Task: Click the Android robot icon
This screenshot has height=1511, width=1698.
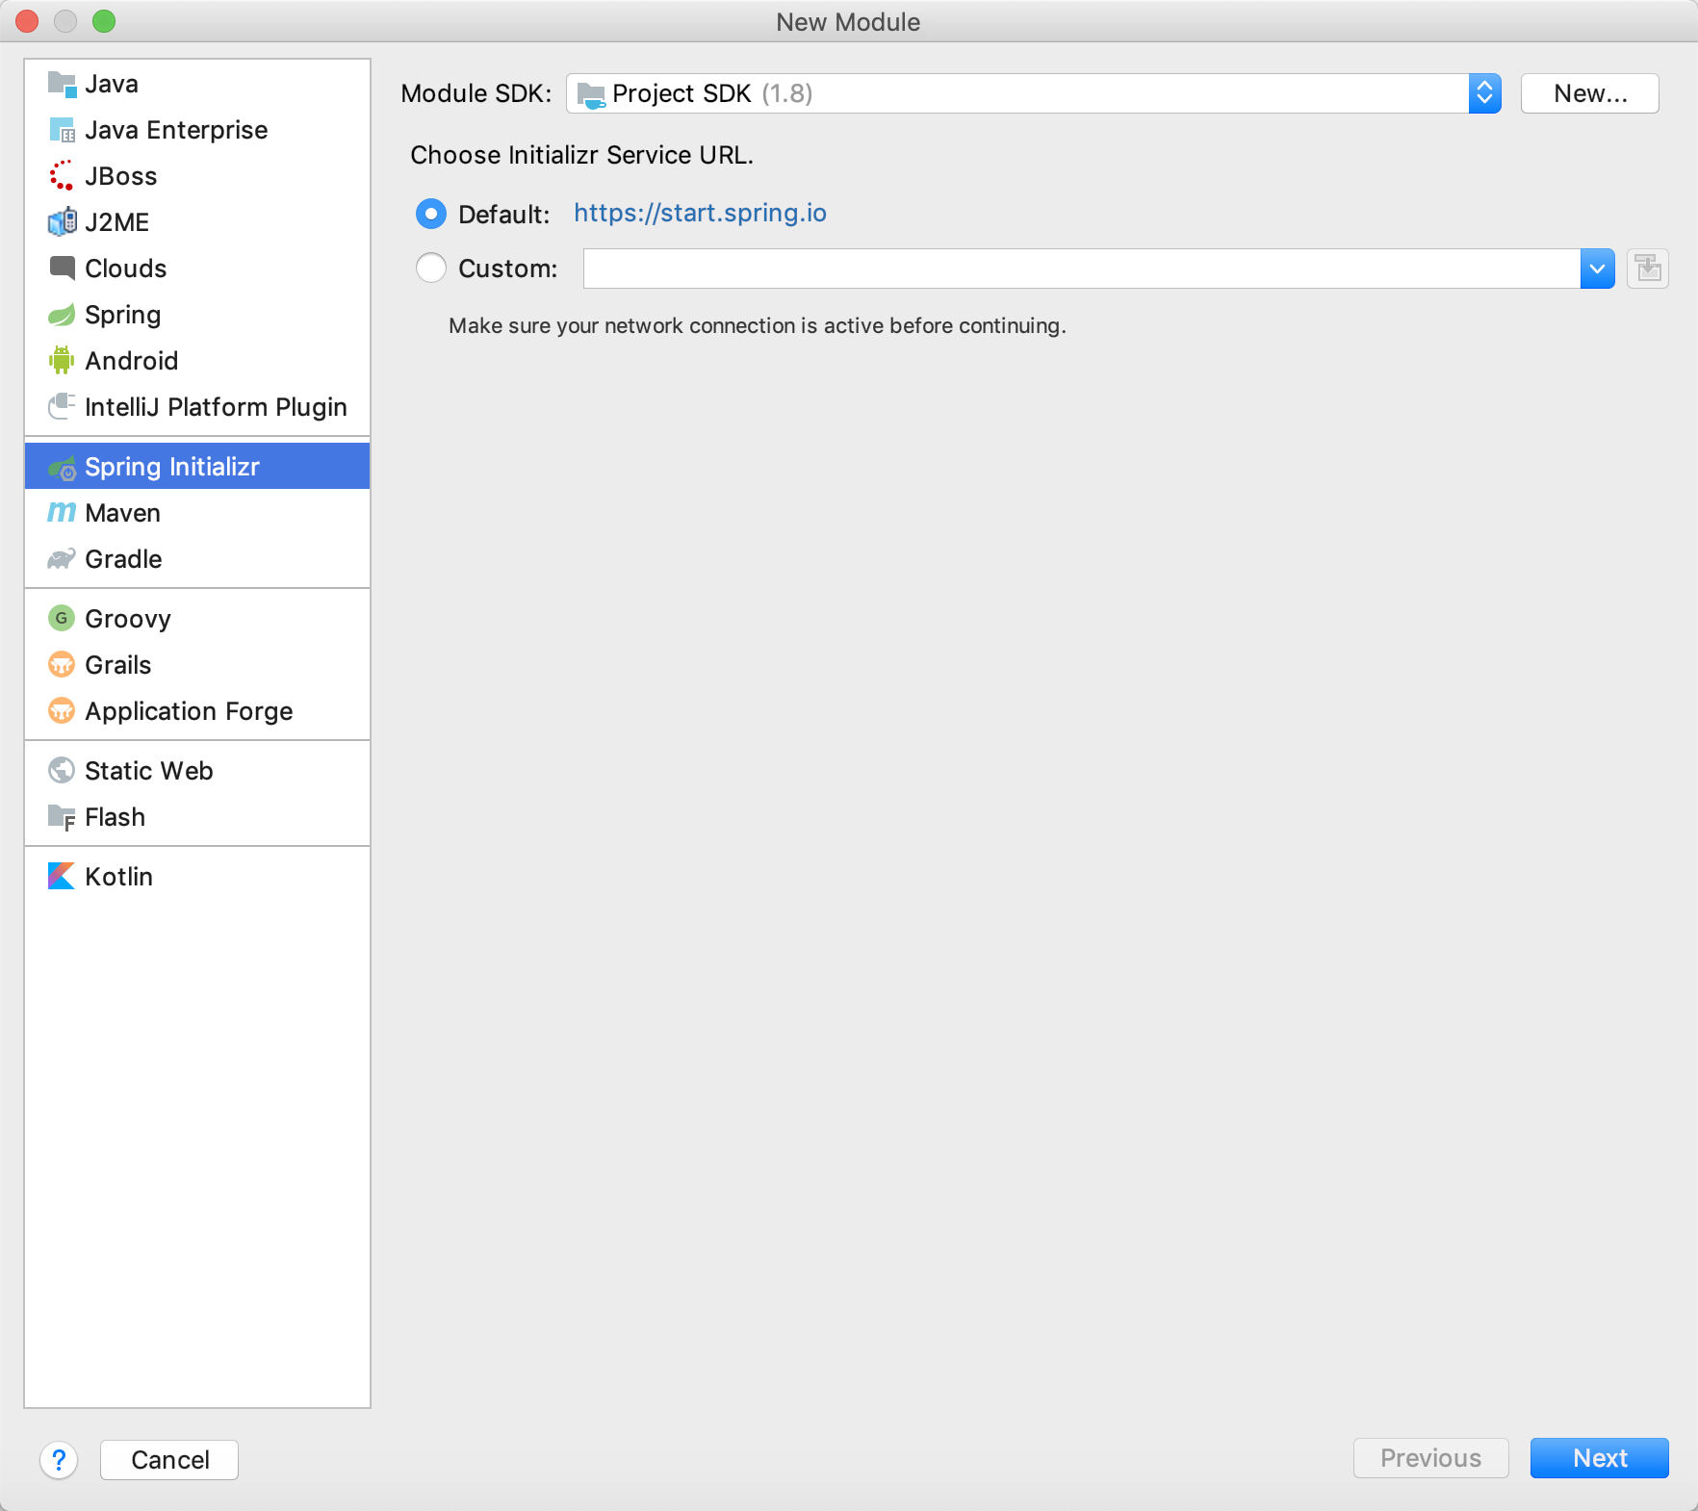Action: pos(62,361)
